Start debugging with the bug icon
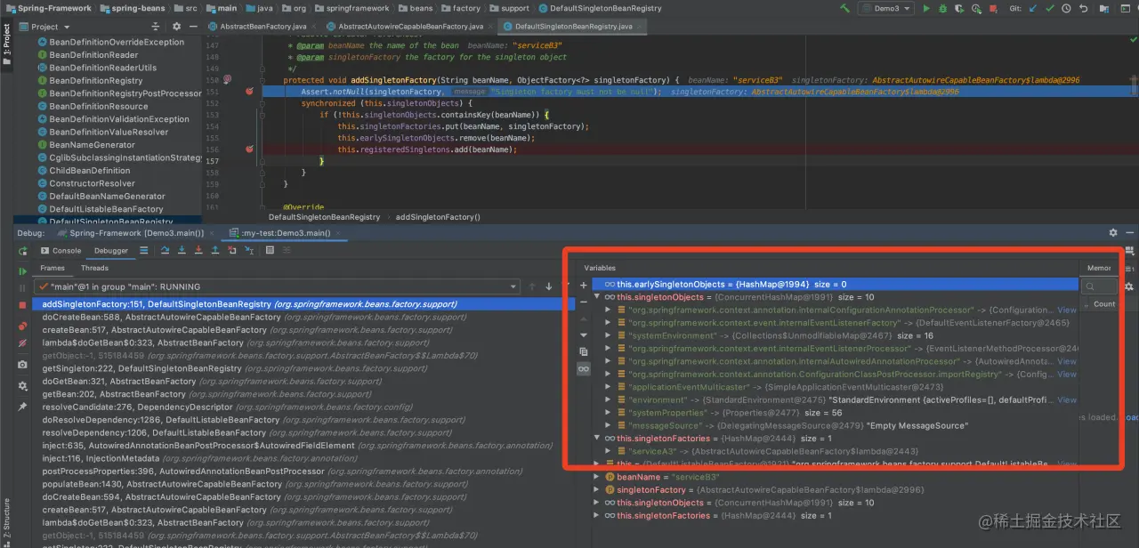Screen dimensions: 1139x548 pos(942,8)
